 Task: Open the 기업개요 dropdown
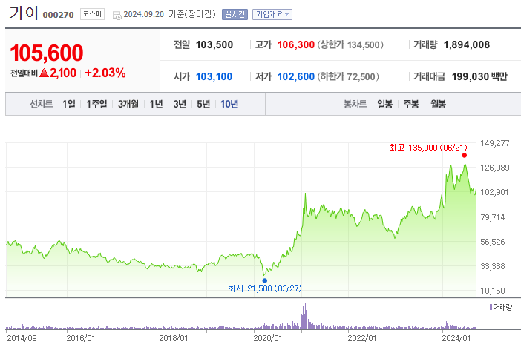tap(272, 14)
